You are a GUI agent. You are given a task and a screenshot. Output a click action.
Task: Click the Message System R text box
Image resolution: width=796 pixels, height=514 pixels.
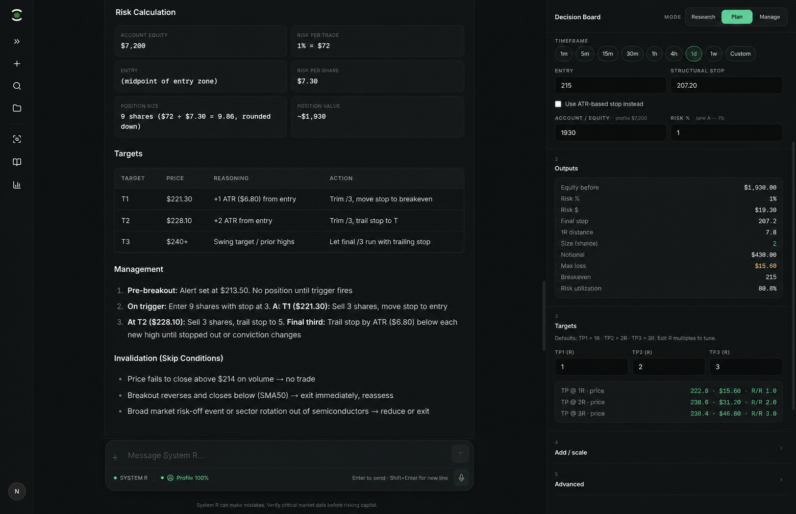click(286, 455)
